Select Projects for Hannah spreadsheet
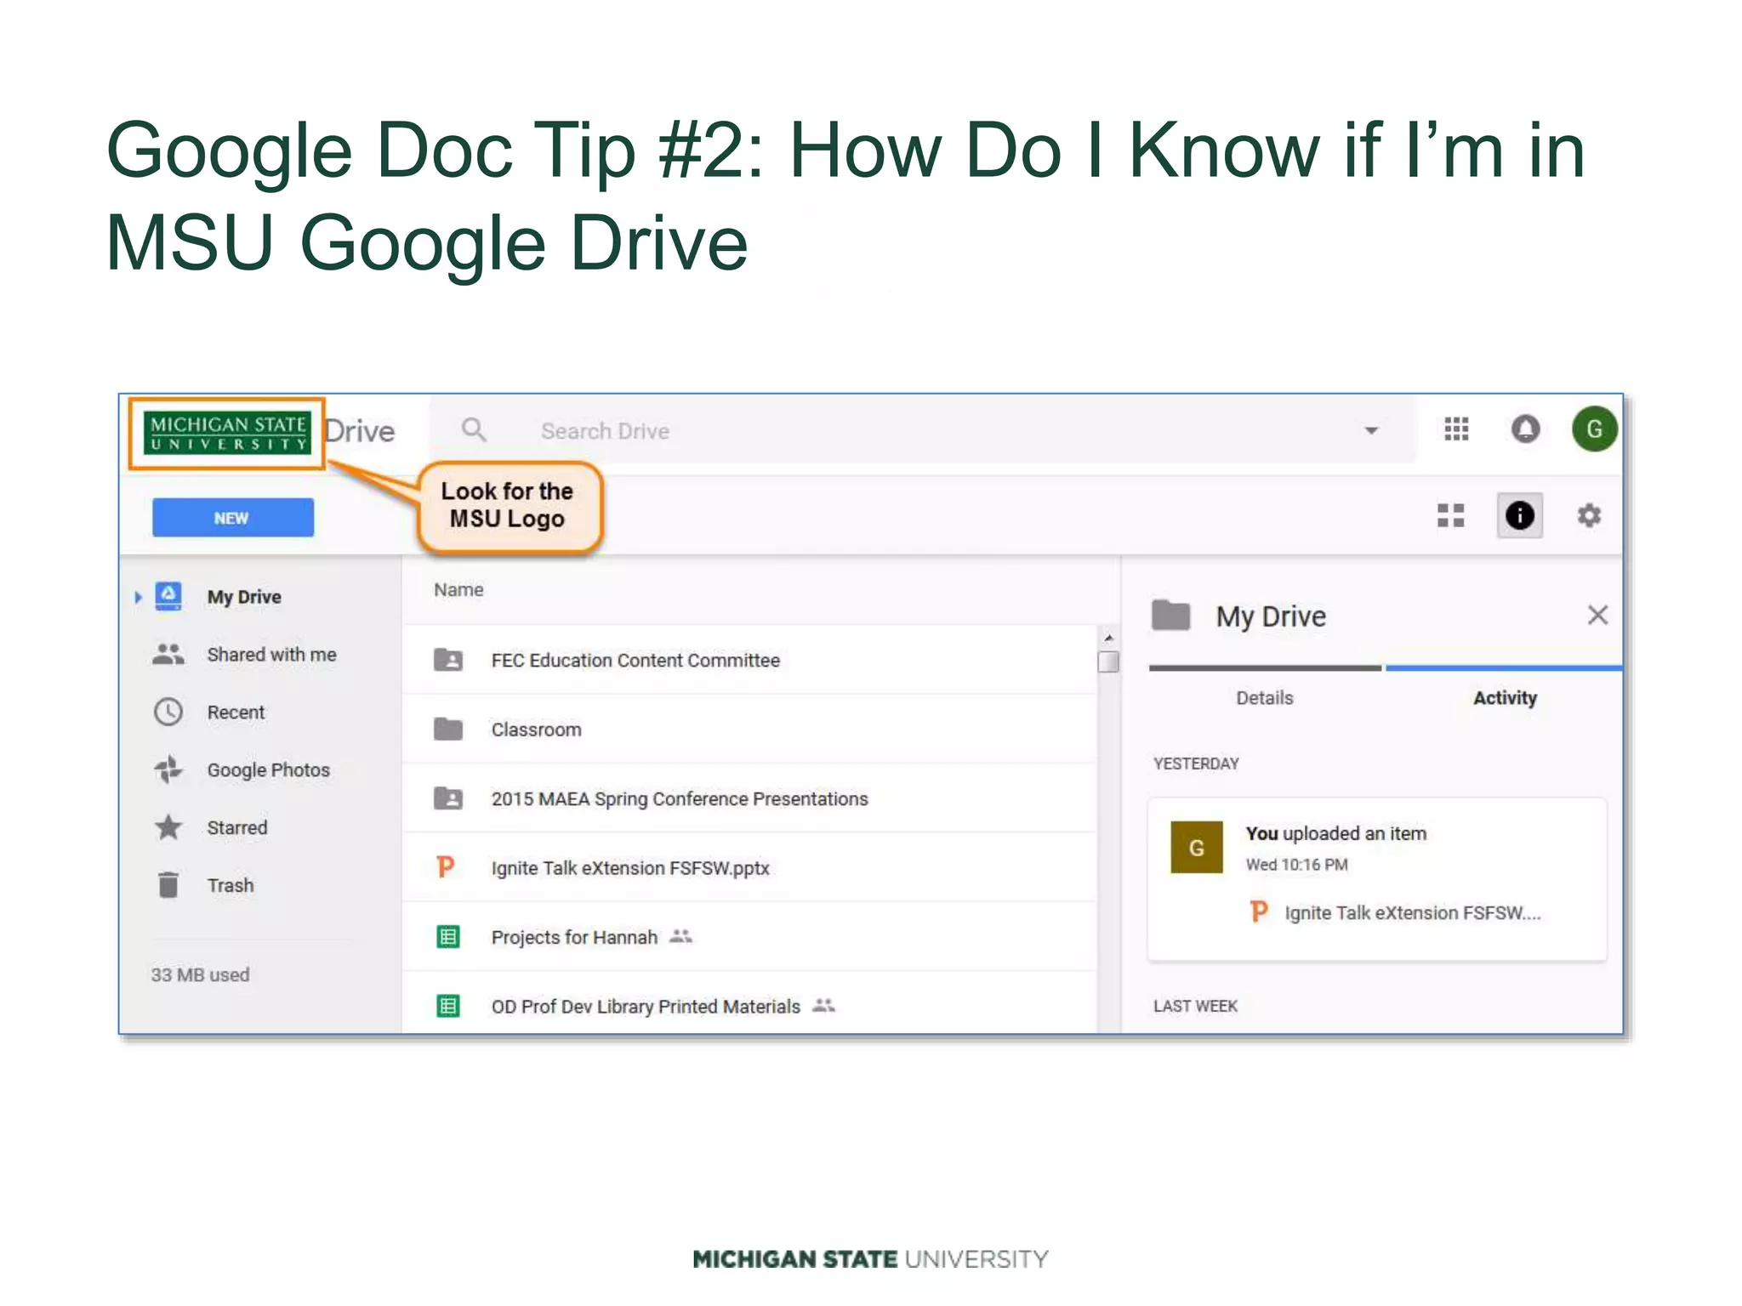The height and width of the screenshot is (1306, 1742). coord(574,937)
